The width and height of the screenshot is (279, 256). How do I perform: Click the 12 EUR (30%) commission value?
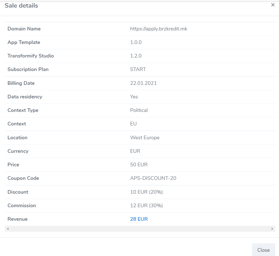point(146,206)
